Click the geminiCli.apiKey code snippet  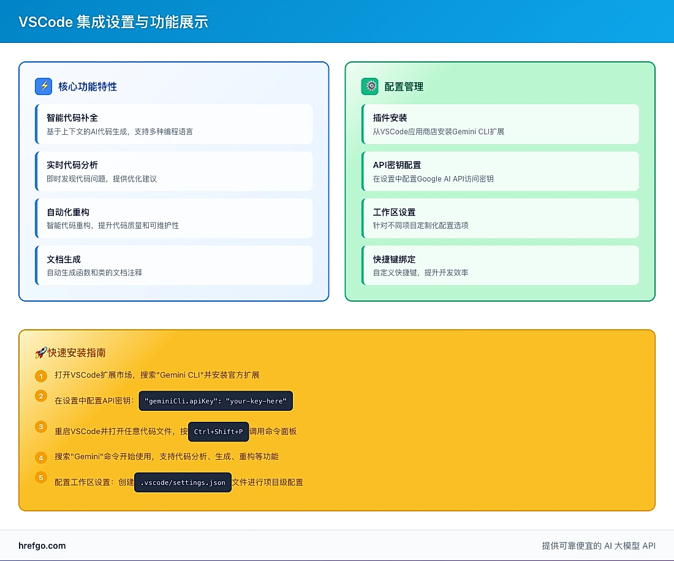pyautogui.click(x=216, y=401)
